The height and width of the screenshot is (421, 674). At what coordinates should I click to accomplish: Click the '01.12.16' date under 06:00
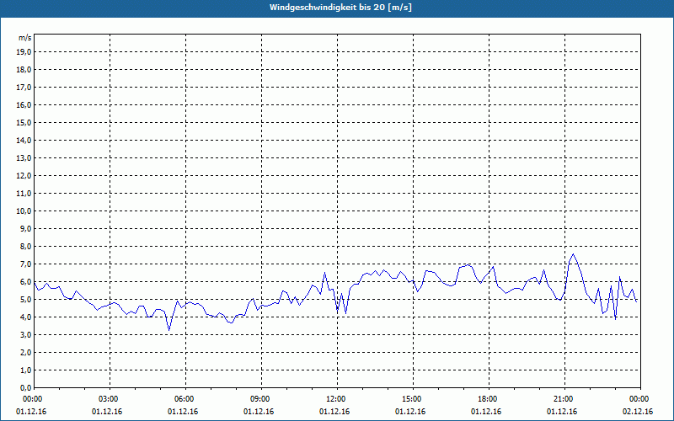click(x=183, y=412)
